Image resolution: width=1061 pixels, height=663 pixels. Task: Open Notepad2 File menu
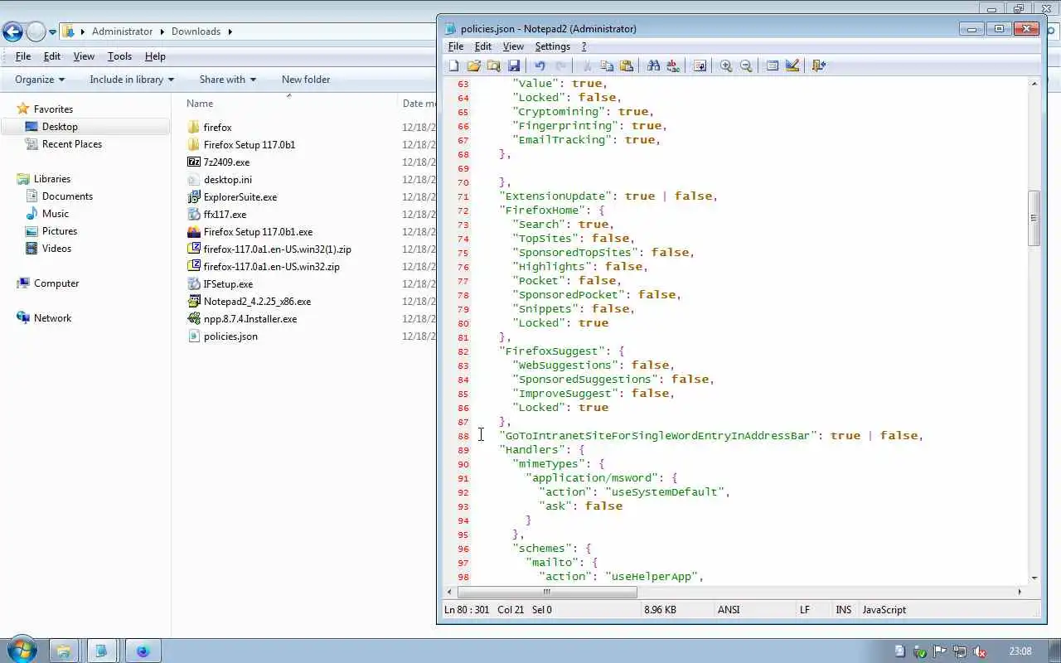[456, 46]
